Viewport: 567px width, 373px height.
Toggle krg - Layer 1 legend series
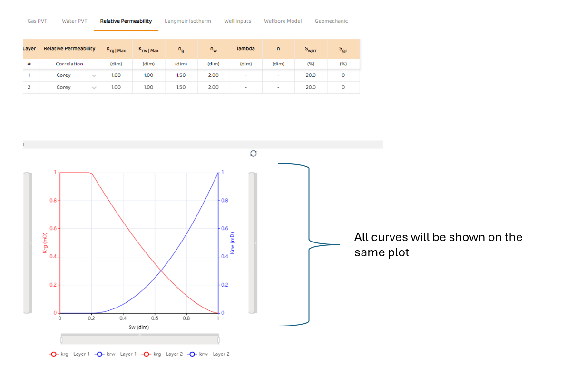click(69, 354)
